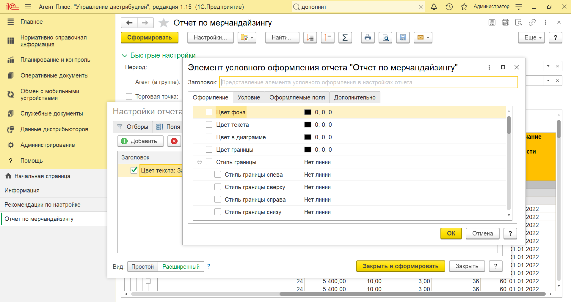571x302 pixels.
Task: Switch to Оформляемые поля tab
Action: (297, 97)
